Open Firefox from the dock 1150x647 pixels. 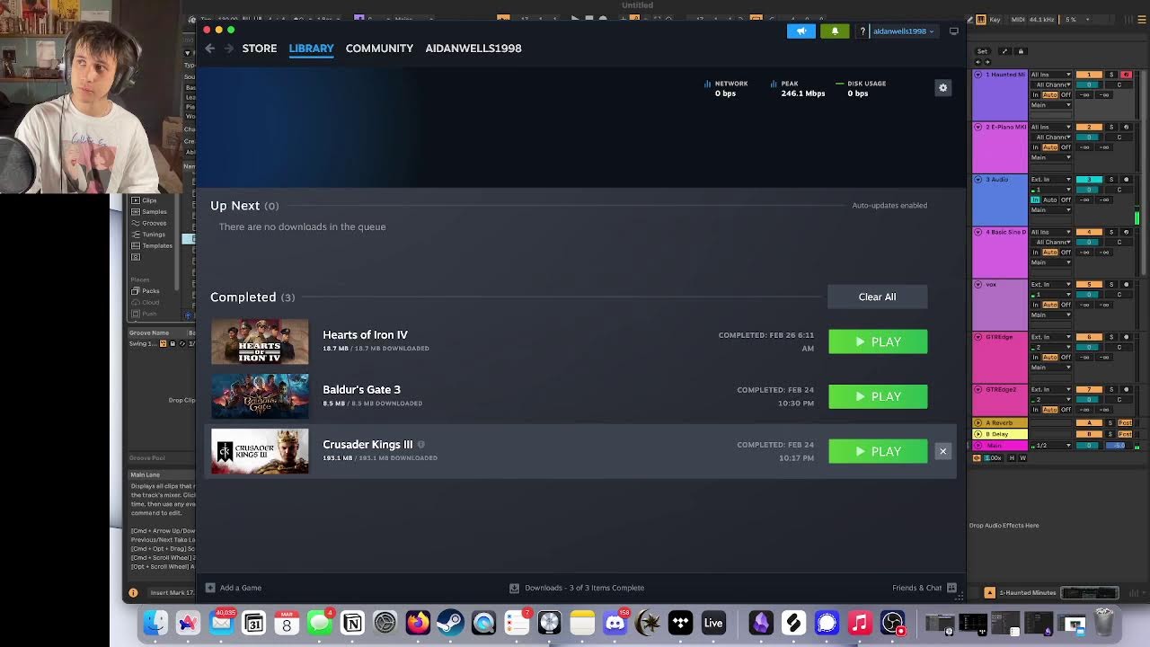[418, 623]
